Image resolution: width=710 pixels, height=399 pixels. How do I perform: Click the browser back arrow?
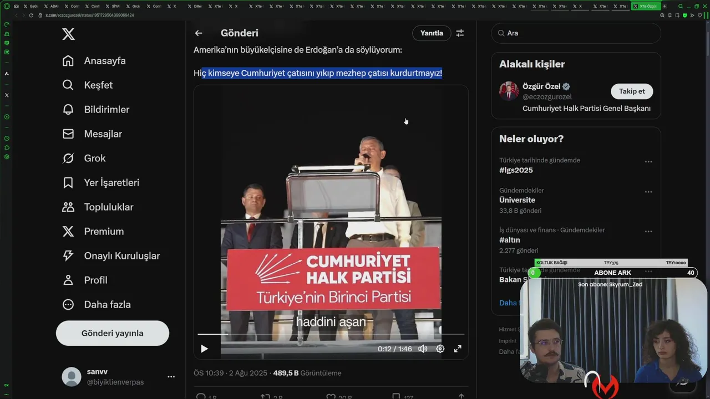pyautogui.click(x=16, y=15)
